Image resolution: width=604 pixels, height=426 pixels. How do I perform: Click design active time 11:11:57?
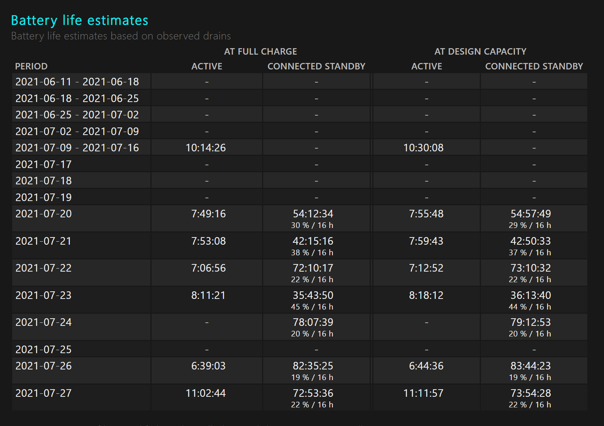(x=424, y=393)
